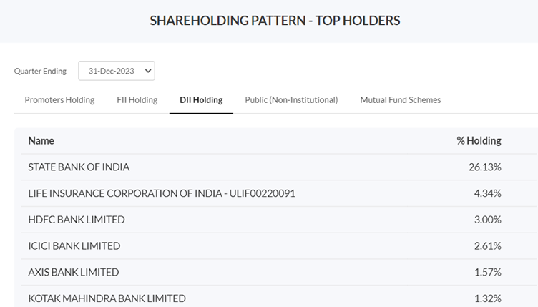The image size is (538, 307).
Task: Click the Quarter Ending label
Action: coord(40,71)
